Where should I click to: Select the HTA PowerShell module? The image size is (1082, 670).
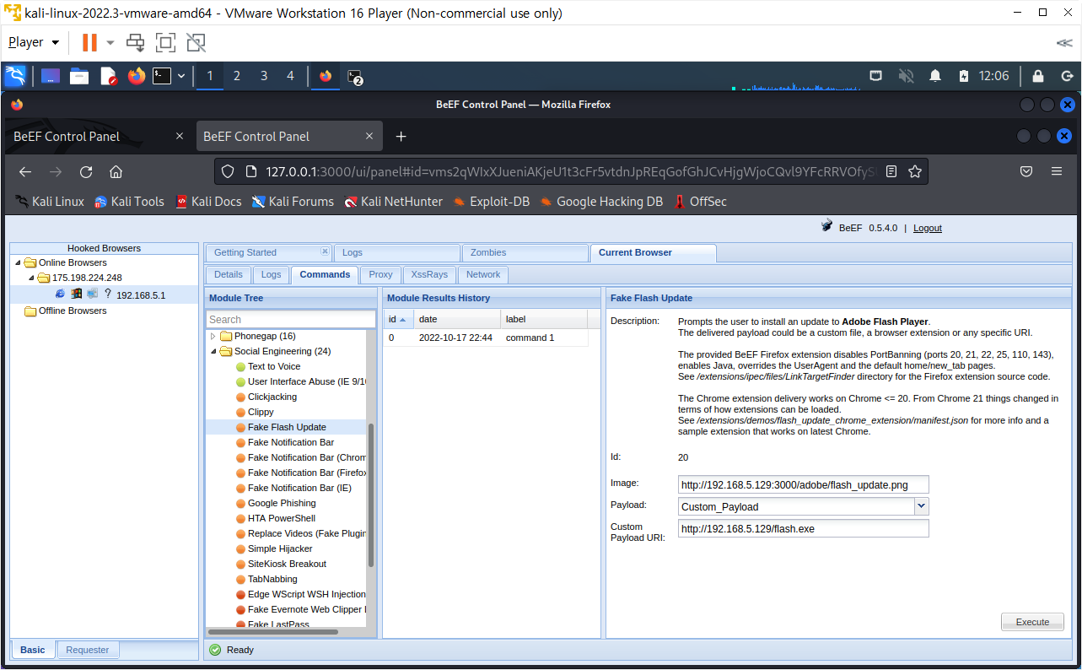click(x=282, y=518)
